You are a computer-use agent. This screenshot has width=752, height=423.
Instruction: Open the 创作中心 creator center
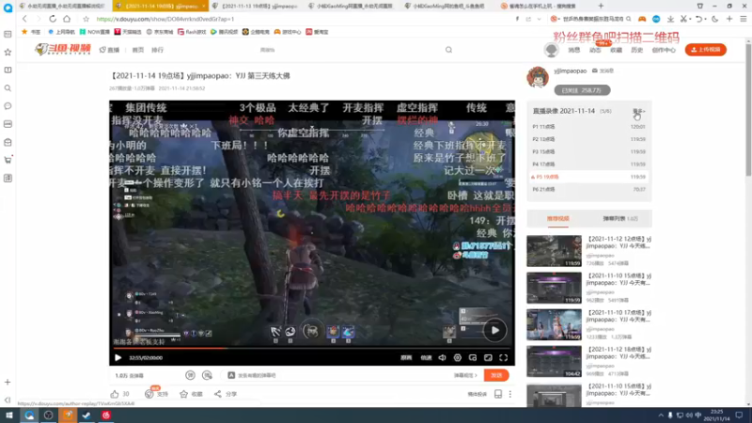tap(664, 50)
